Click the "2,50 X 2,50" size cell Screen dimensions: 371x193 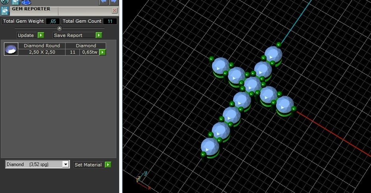tap(42, 52)
